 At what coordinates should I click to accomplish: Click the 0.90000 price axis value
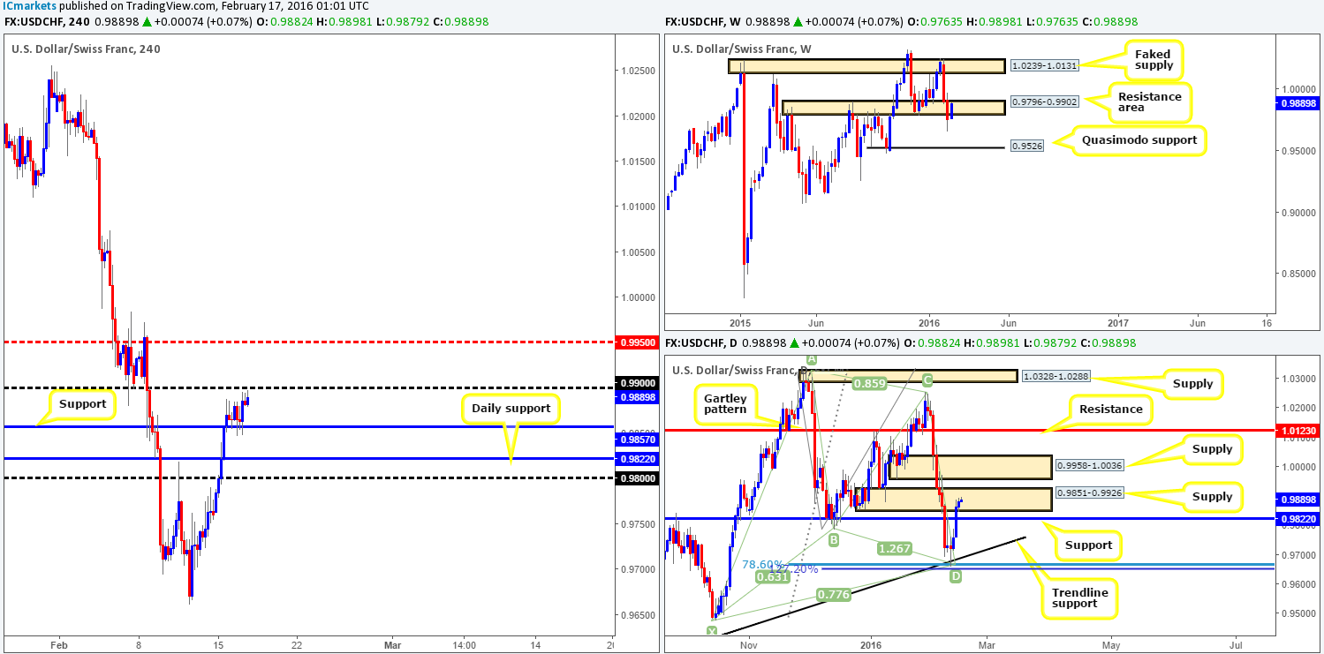pyautogui.click(x=1298, y=213)
